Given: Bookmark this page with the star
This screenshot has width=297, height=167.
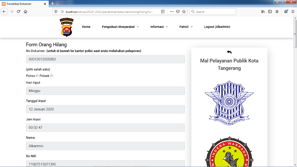Looking at the screenshot, I should (184, 12).
